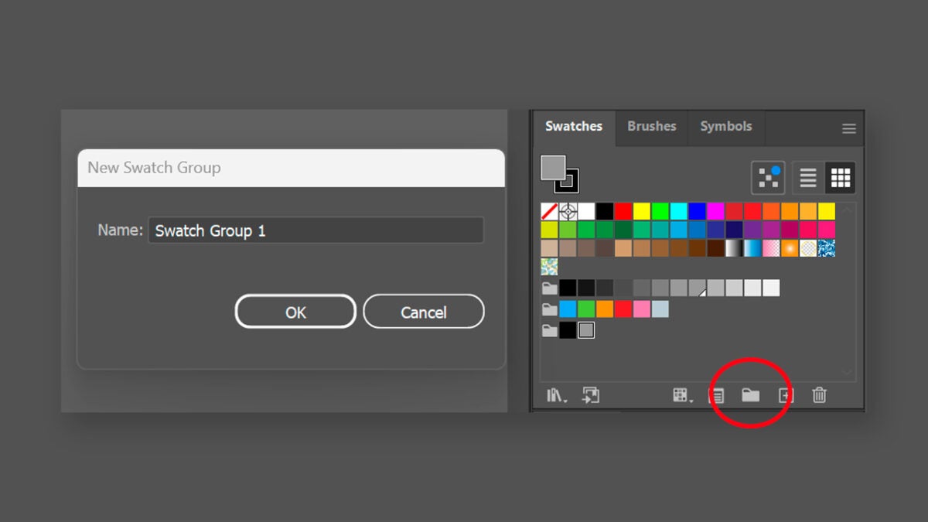Select the None swatch with red slash

549,211
